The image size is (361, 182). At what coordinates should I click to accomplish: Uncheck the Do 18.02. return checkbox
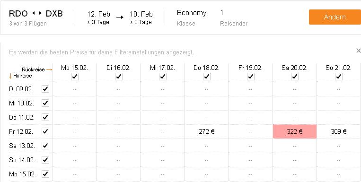[x=207, y=77]
